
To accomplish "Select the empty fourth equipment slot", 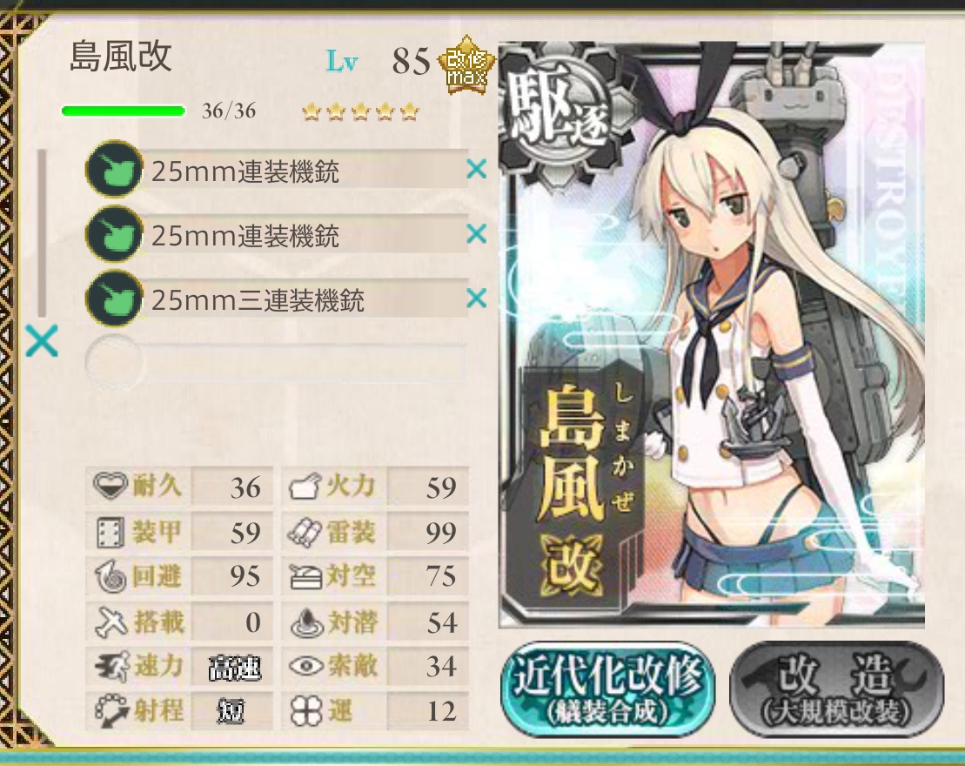I will point(277,363).
